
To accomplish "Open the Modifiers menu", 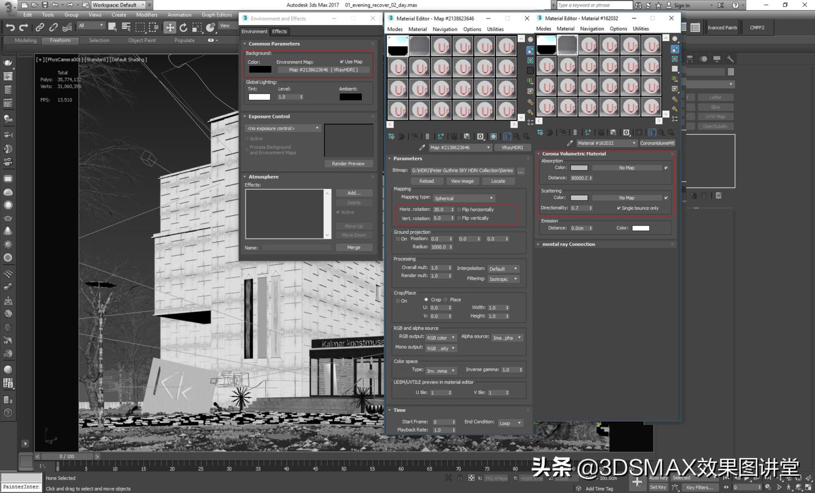I will click(x=147, y=15).
